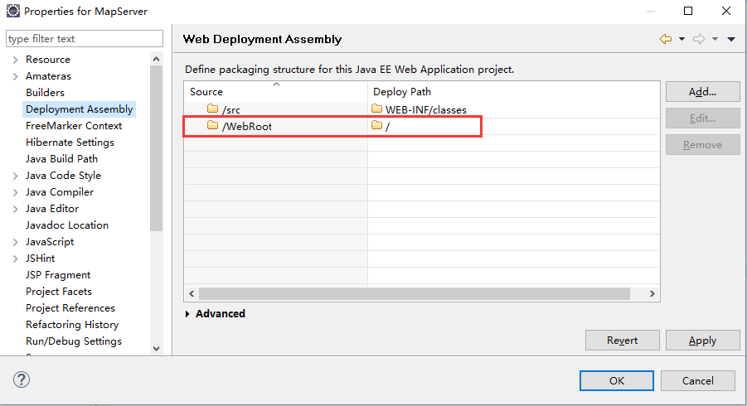Select JavaScript item in tree

50,242
